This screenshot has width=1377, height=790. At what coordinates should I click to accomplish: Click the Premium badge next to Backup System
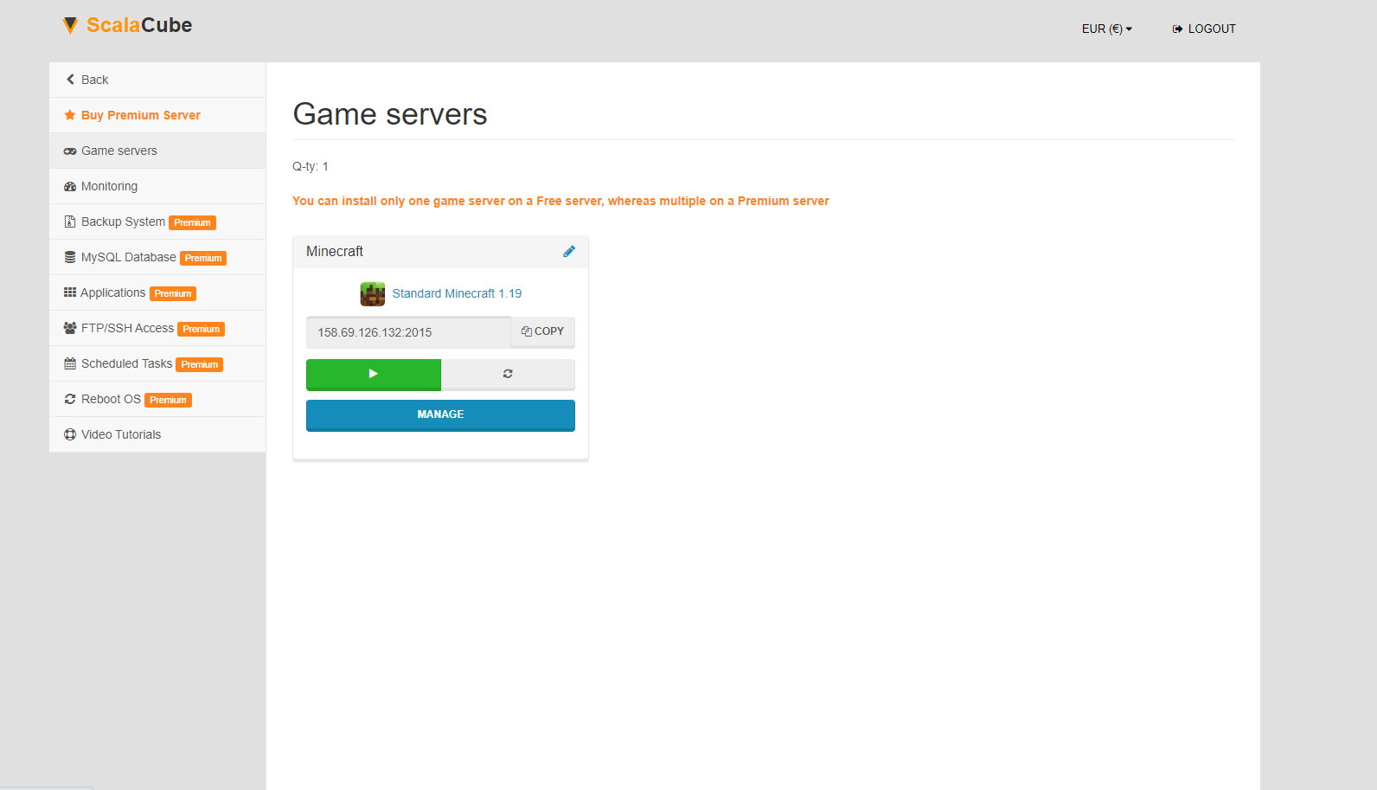pos(192,222)
